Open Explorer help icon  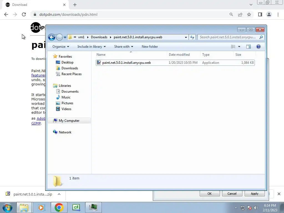258,47
